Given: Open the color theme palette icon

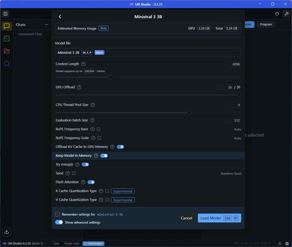Looking at the screenshot, I should click(x=277, y=14).
